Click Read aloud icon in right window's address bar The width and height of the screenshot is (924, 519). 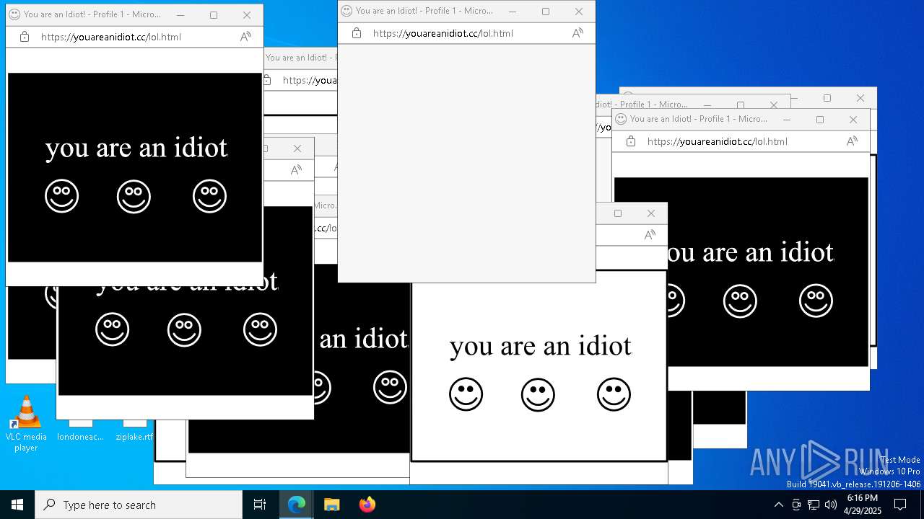coord(852,141)
